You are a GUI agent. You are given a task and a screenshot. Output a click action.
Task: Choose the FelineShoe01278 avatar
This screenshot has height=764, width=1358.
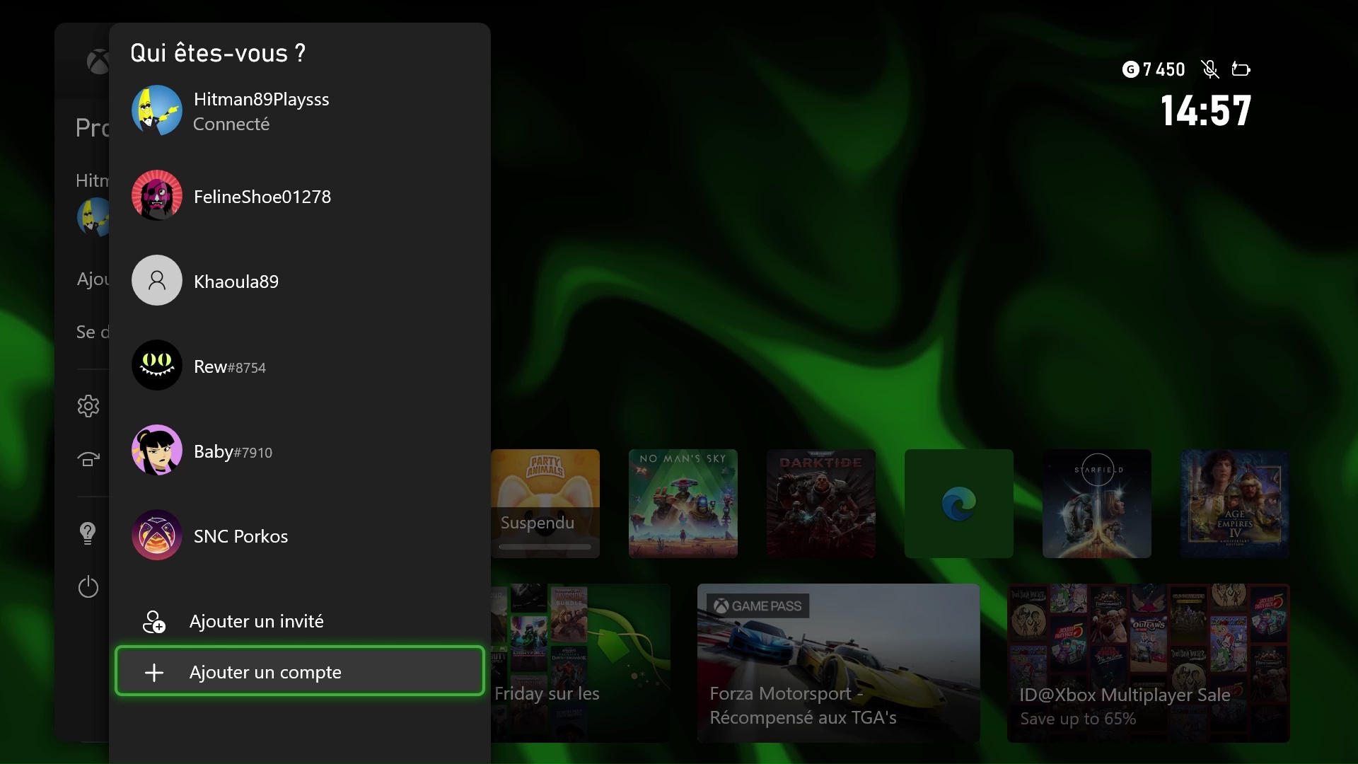coord(157,195)
